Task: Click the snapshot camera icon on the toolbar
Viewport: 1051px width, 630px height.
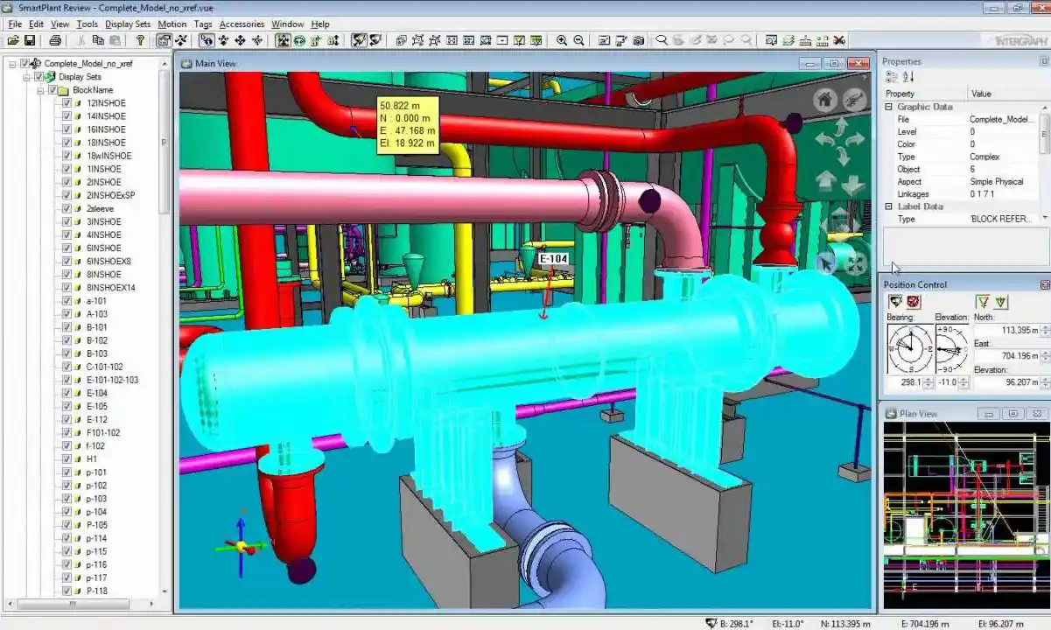Action: coord(639,39)
